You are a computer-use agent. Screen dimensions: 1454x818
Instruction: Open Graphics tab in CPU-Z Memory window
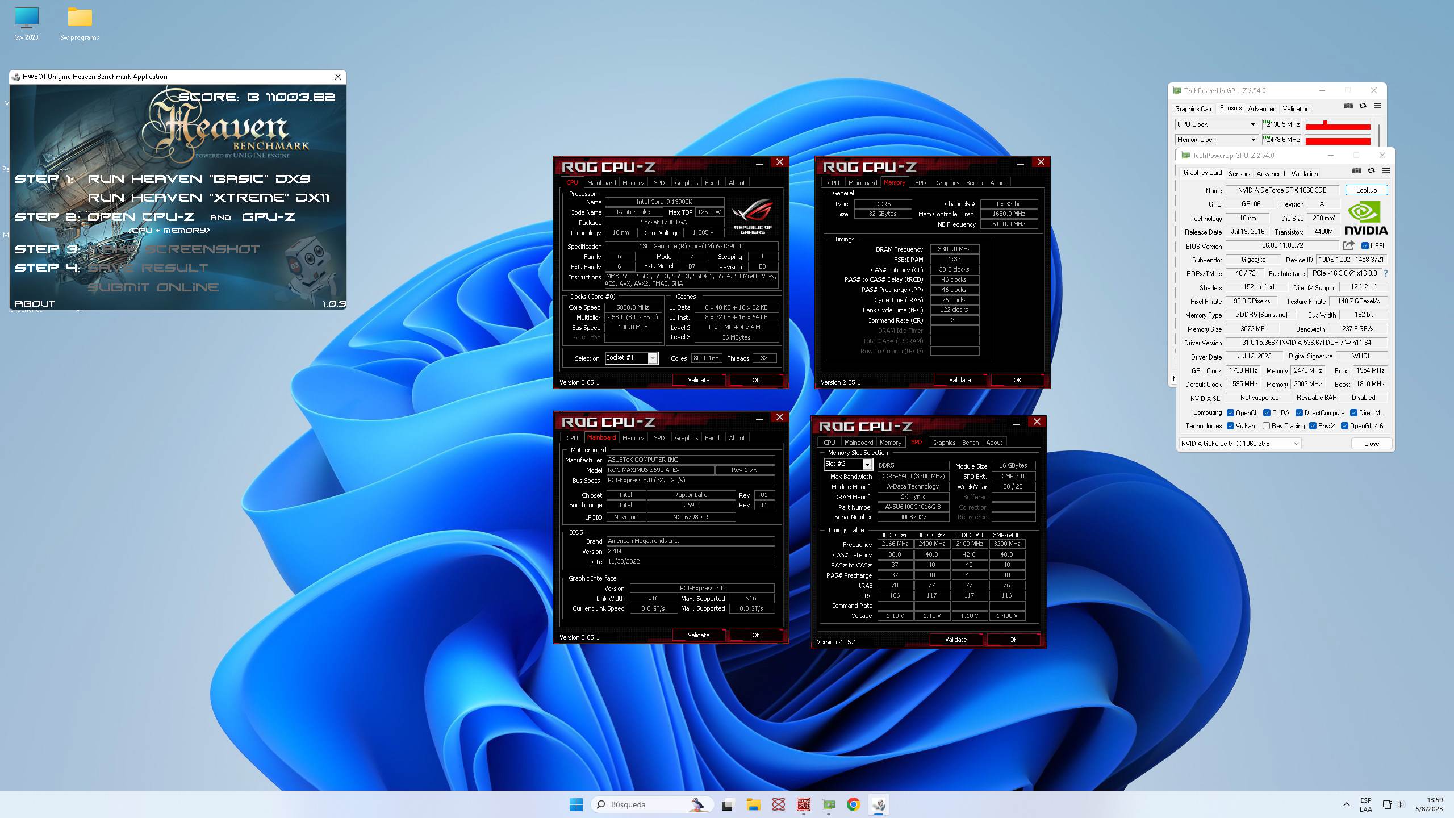tap(947, 183)
